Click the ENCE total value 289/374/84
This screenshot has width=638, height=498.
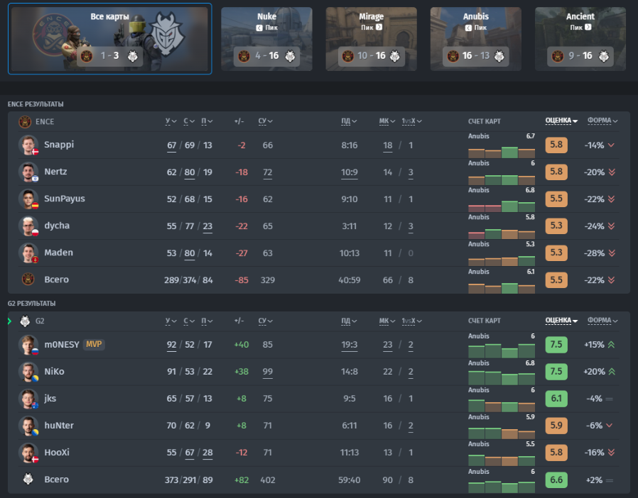(x=188, y=280)
